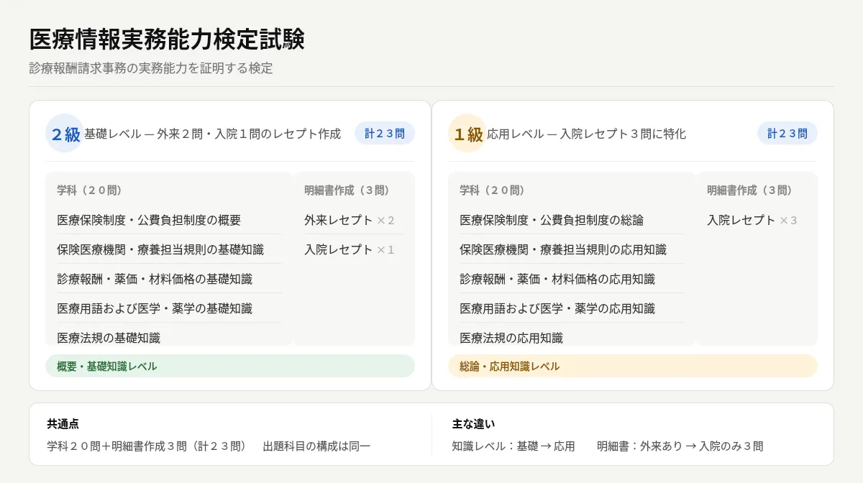Viewport: 863px width, 483px height.
Task: Click 応用レベル — 入院レセプト3問に特化 heading
Action: point(587,134)
